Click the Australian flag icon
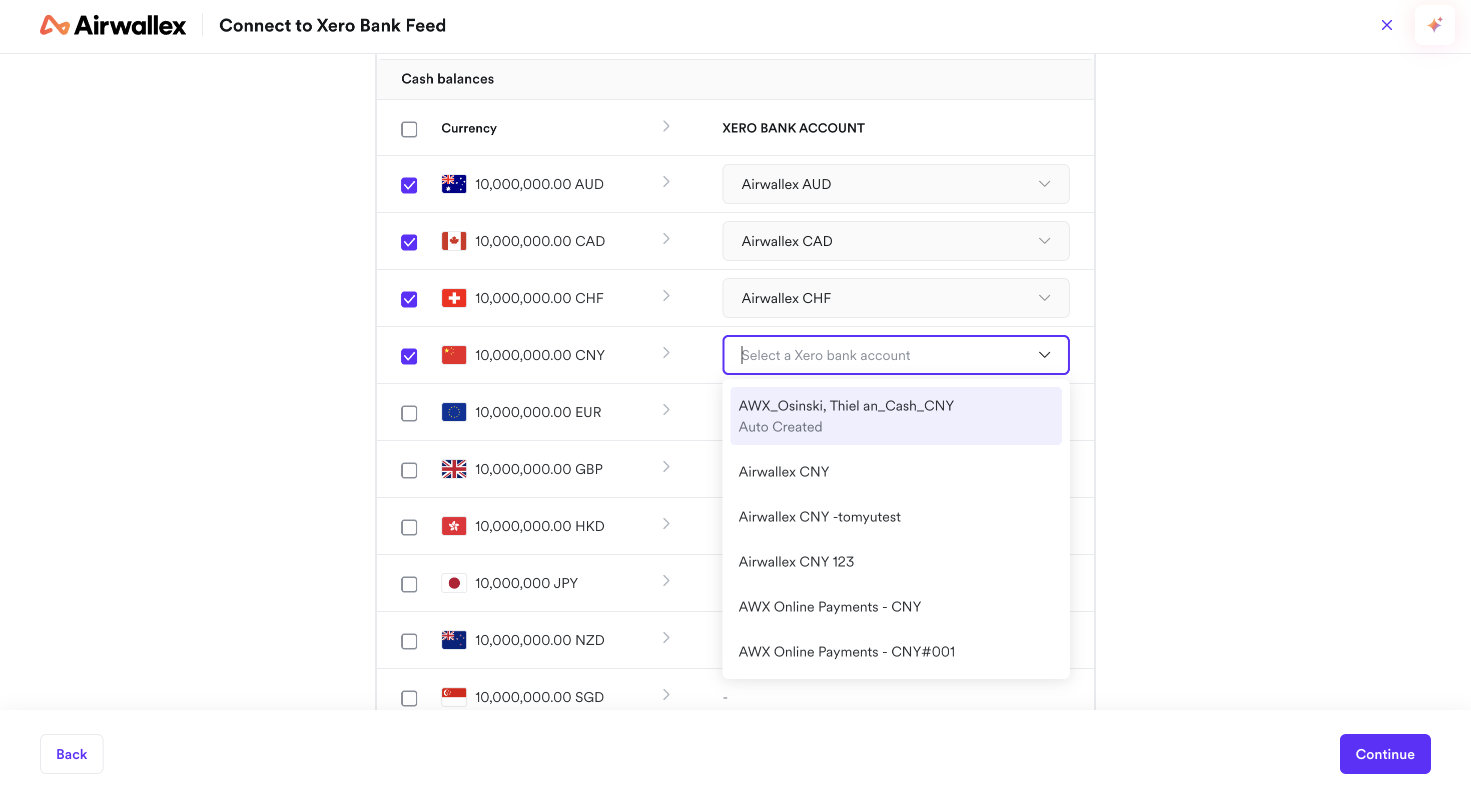Viewport: 1471px width, 798px height. [x=454, y=184]
